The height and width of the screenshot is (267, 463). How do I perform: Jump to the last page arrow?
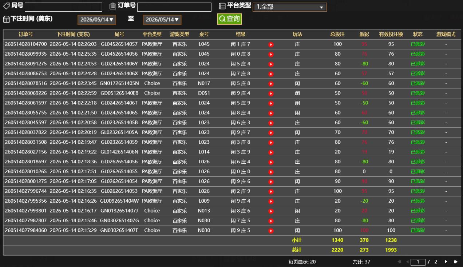(x=455, y=262)
